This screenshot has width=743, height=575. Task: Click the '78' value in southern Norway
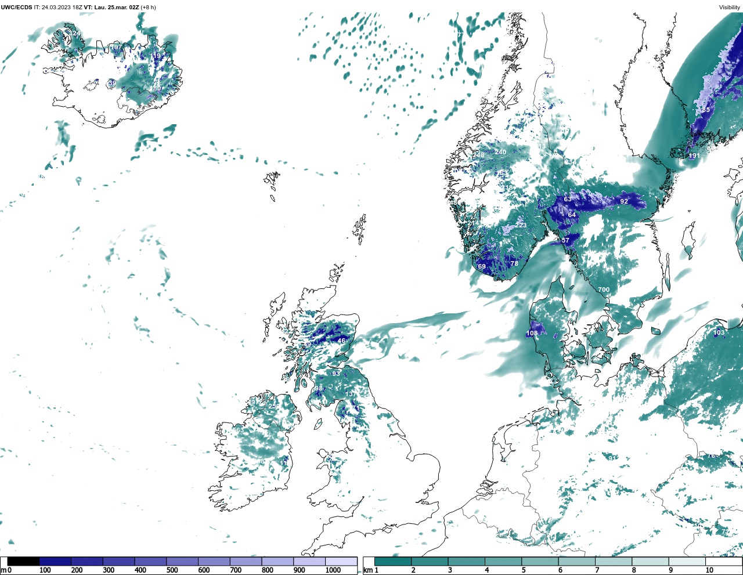514,263
